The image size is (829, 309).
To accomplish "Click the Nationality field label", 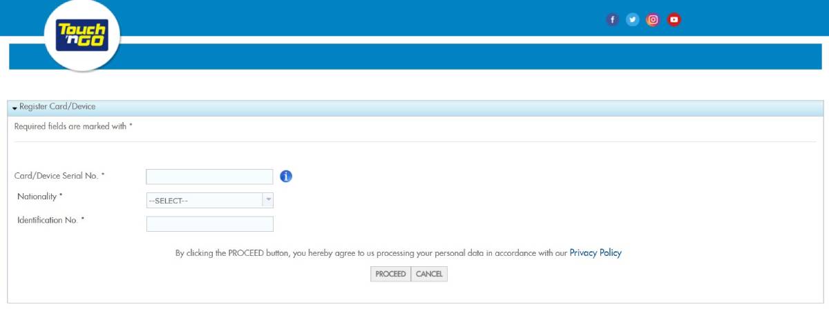I will coord(40,197).
